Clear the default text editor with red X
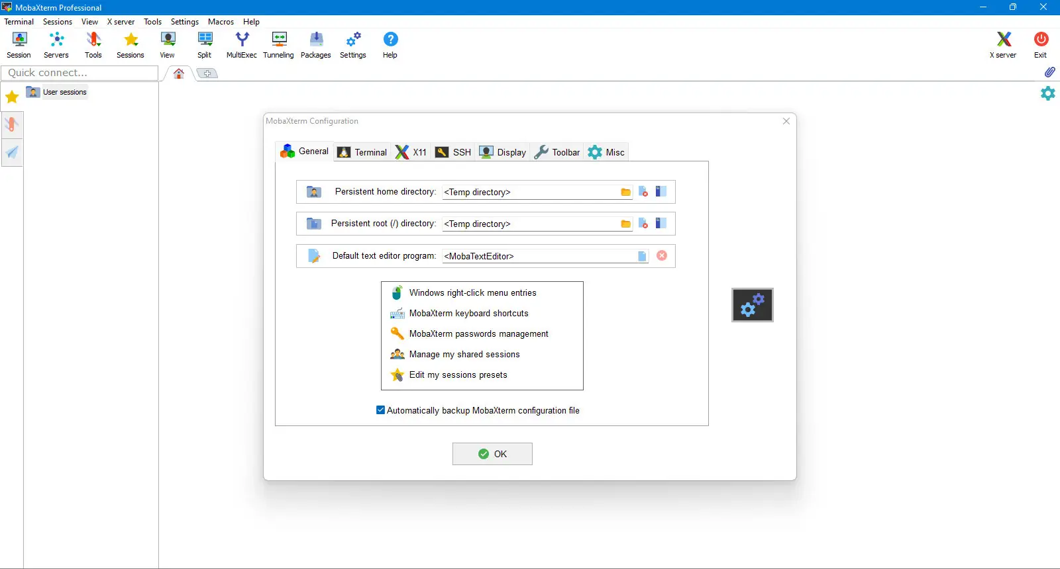The width and height of the screenshot is (1060, 569). [x=662, y=255]
